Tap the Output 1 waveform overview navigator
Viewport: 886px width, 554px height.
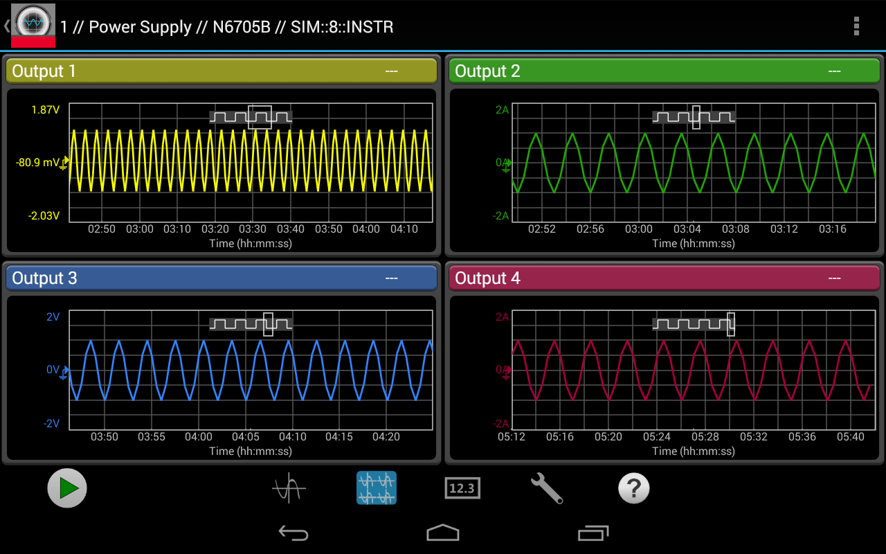[x=251, y=117]
